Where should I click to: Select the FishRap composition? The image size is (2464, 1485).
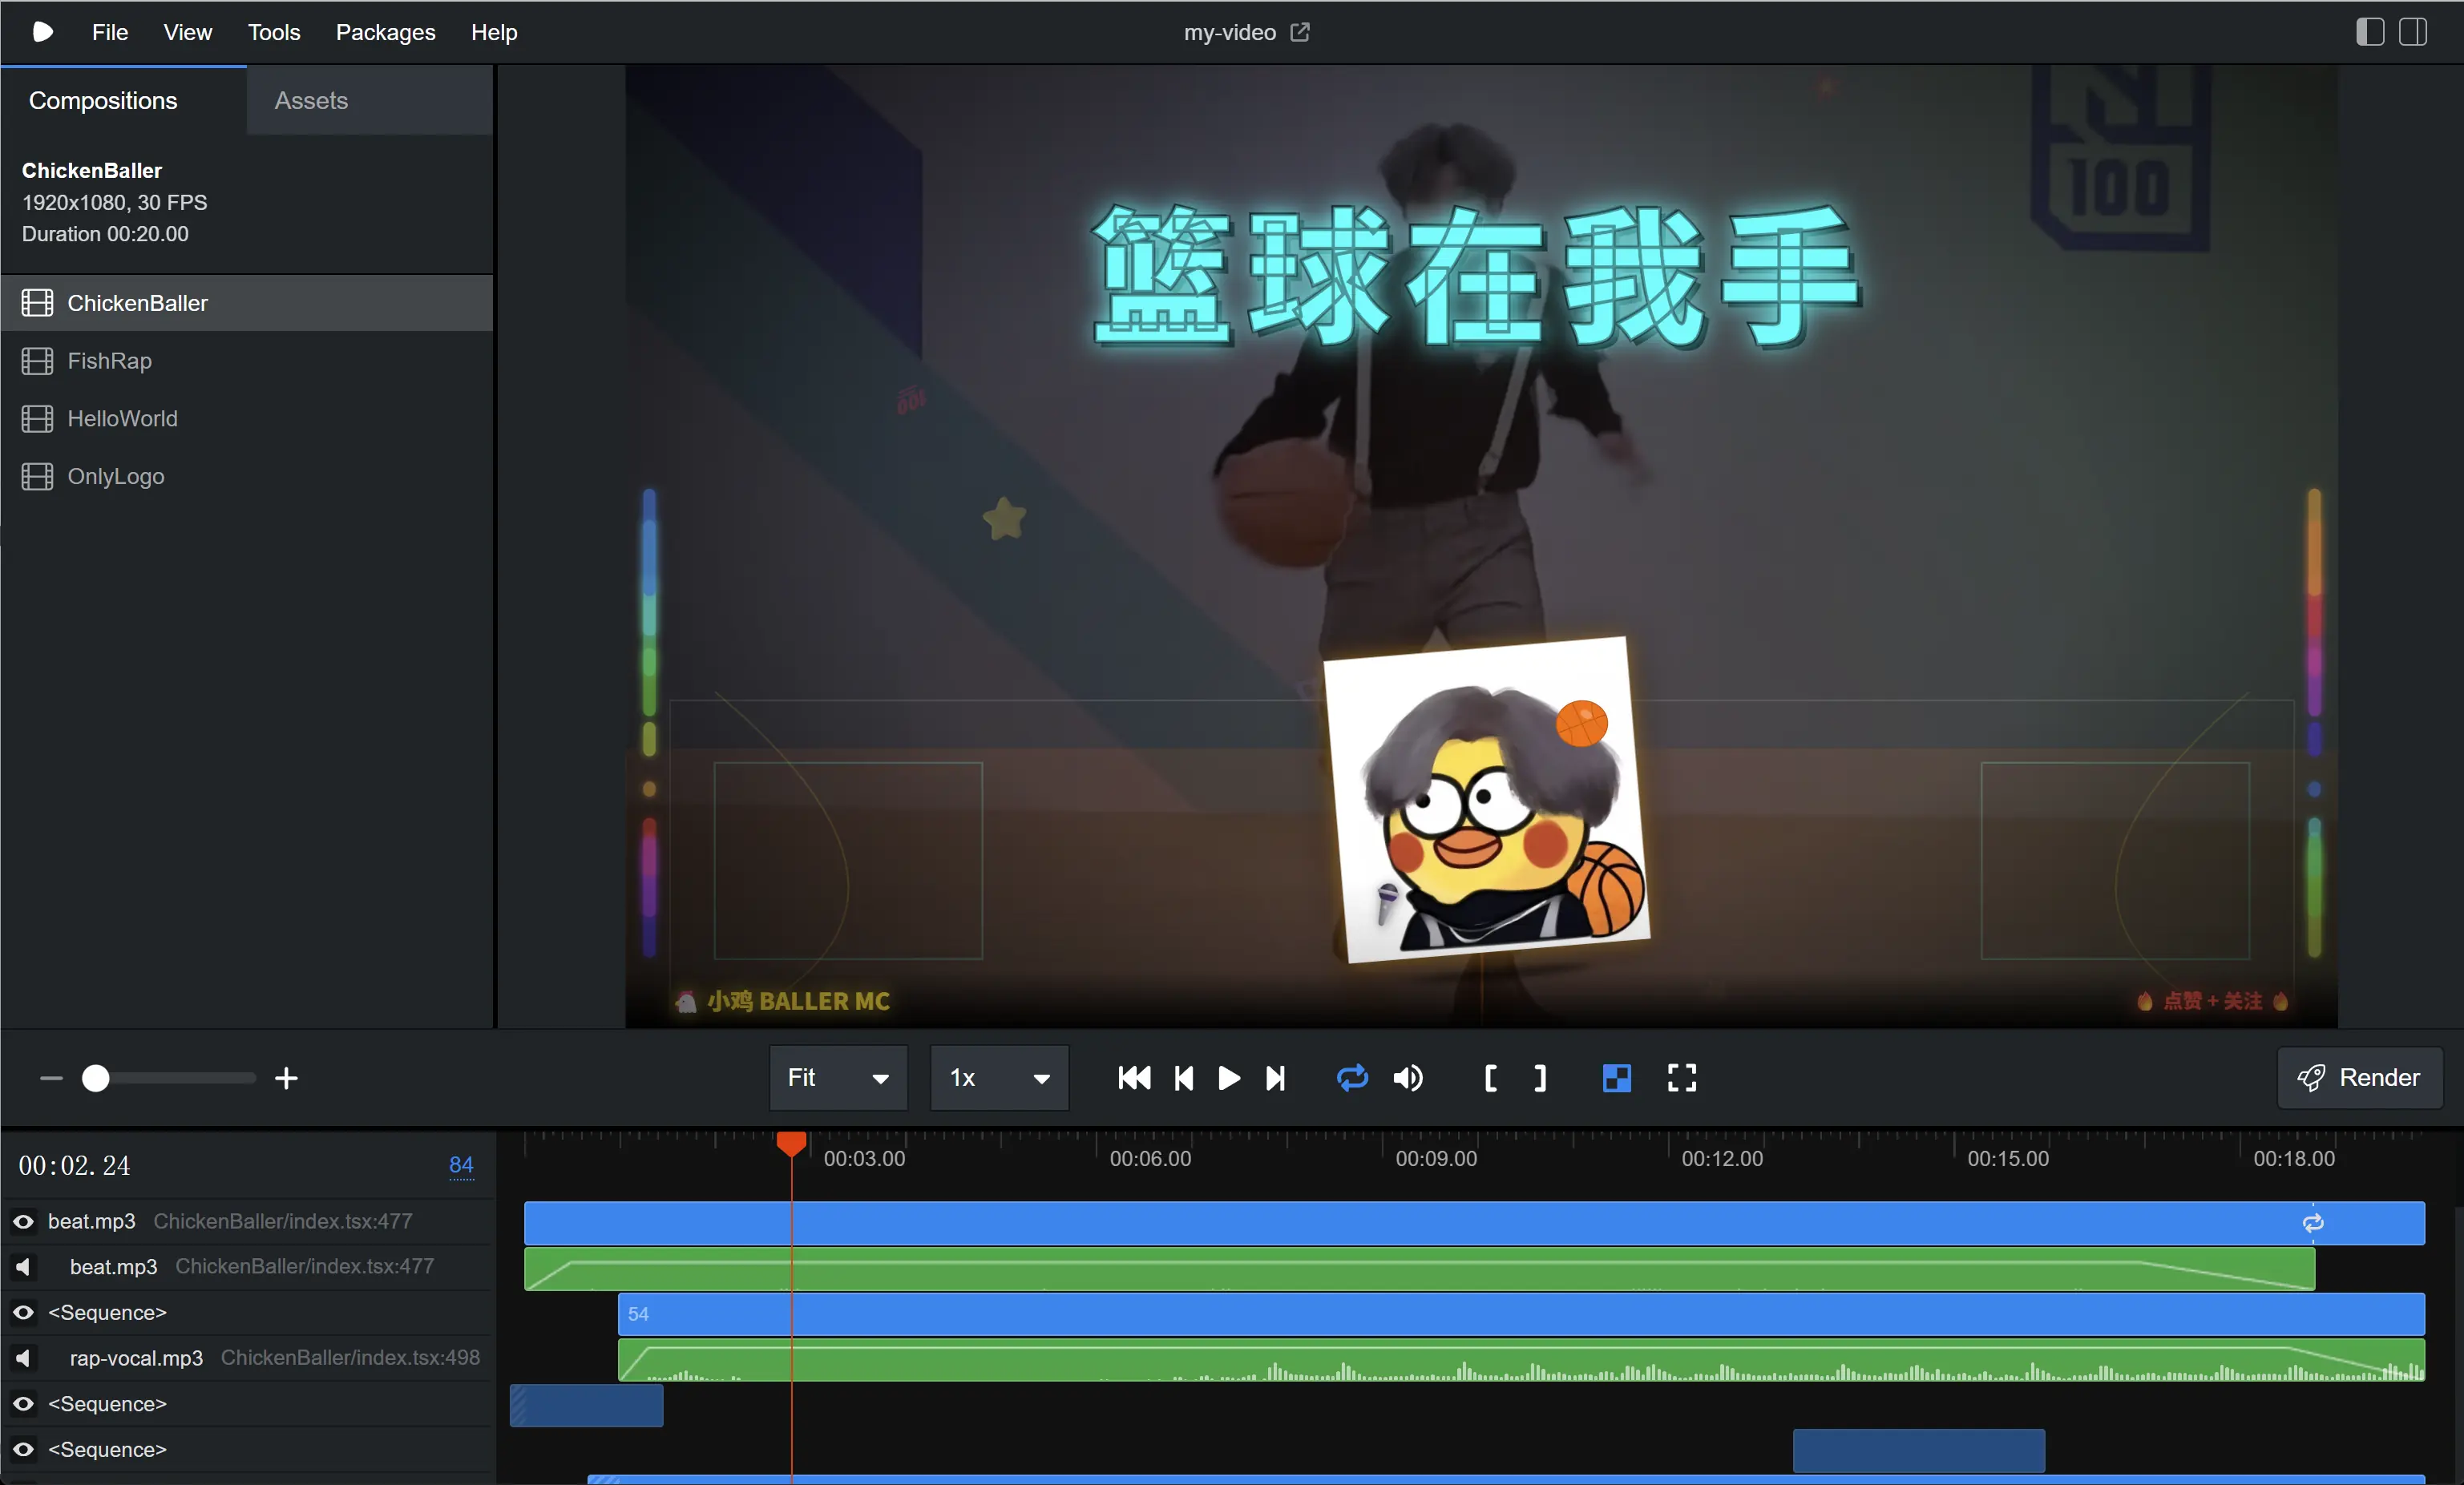tap(109, 361)
